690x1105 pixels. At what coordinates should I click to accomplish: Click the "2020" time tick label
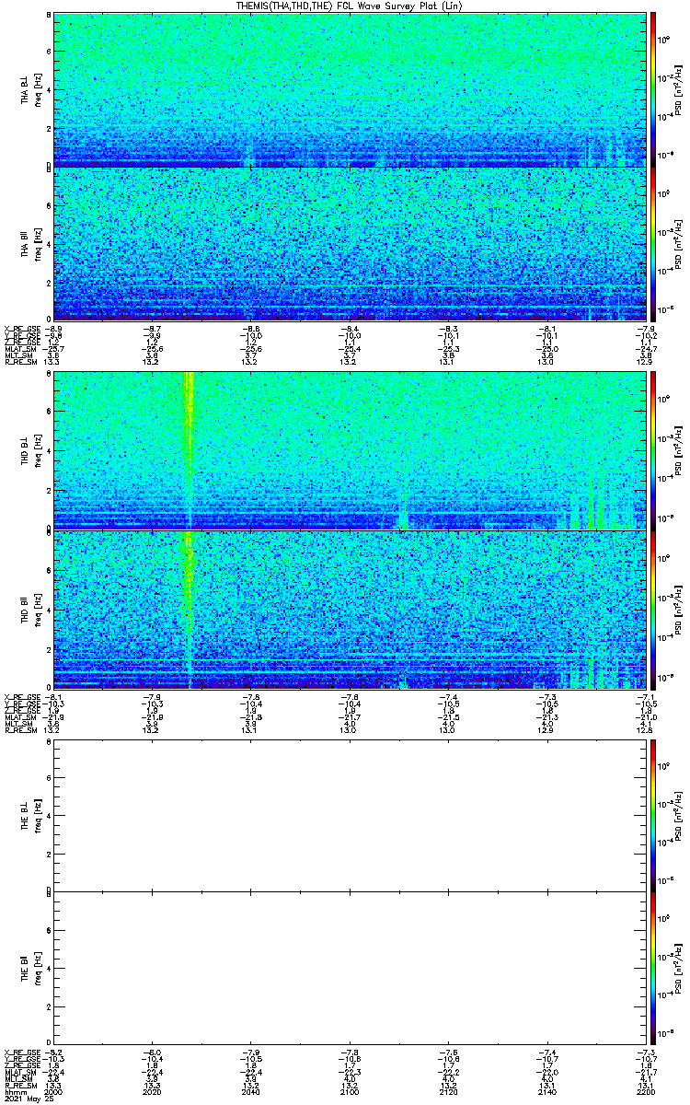(x=153, y=1092)
